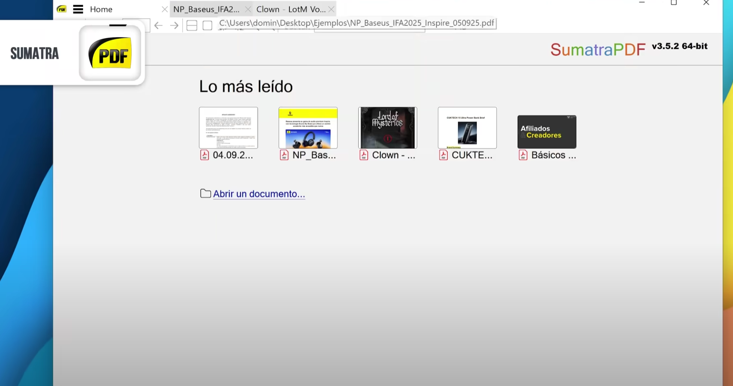Select the single page layout icon
733x386 pixels.
[x=208, y=26]
